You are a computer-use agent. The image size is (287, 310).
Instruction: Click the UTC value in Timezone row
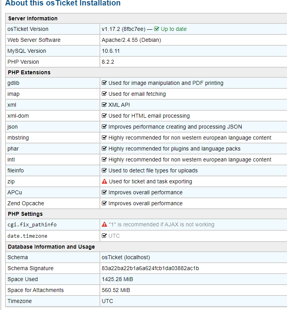pyautogui.click(x=107, y=301)
